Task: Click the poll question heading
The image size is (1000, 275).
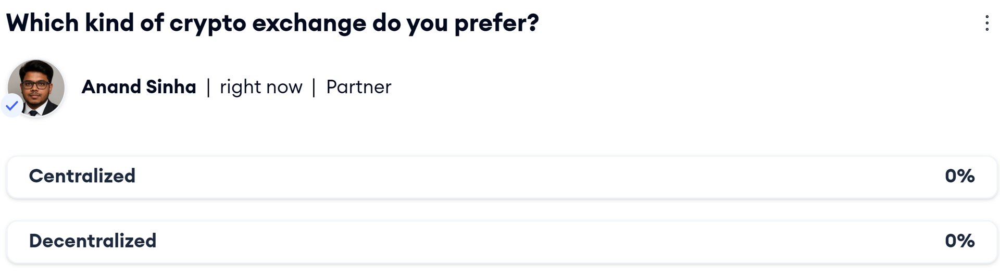Action: [272, 23]
